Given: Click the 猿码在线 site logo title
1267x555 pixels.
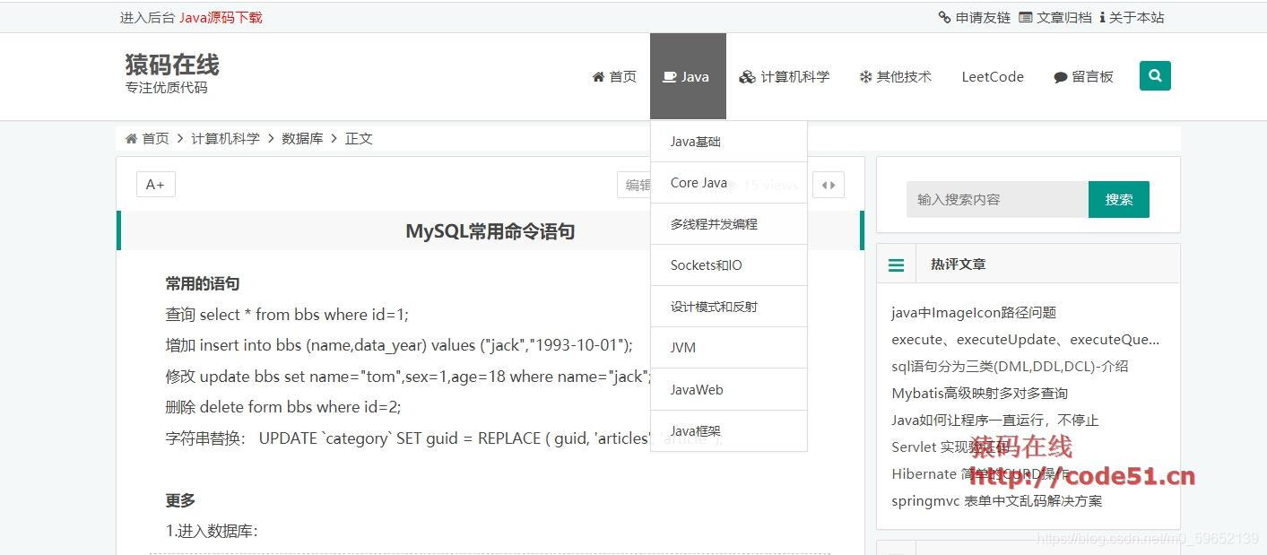Looking at the screenshot, I should click(172, 65).
